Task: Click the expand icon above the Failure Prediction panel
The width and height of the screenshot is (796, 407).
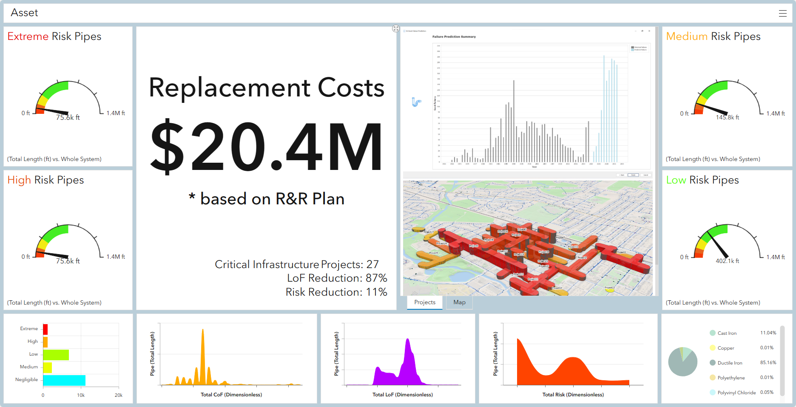Action: pos(396,28)
